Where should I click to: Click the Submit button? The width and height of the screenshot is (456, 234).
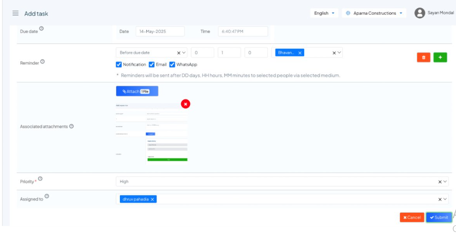pyautogui.click(x=439, y=217)
